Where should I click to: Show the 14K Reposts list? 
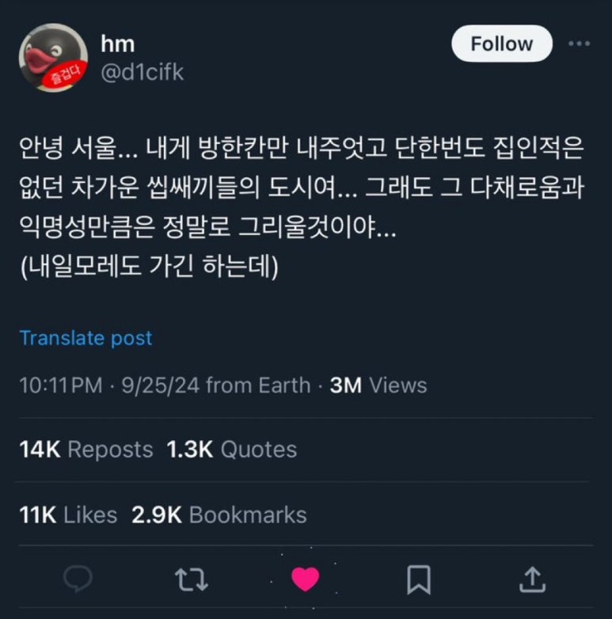click(86, 450)
